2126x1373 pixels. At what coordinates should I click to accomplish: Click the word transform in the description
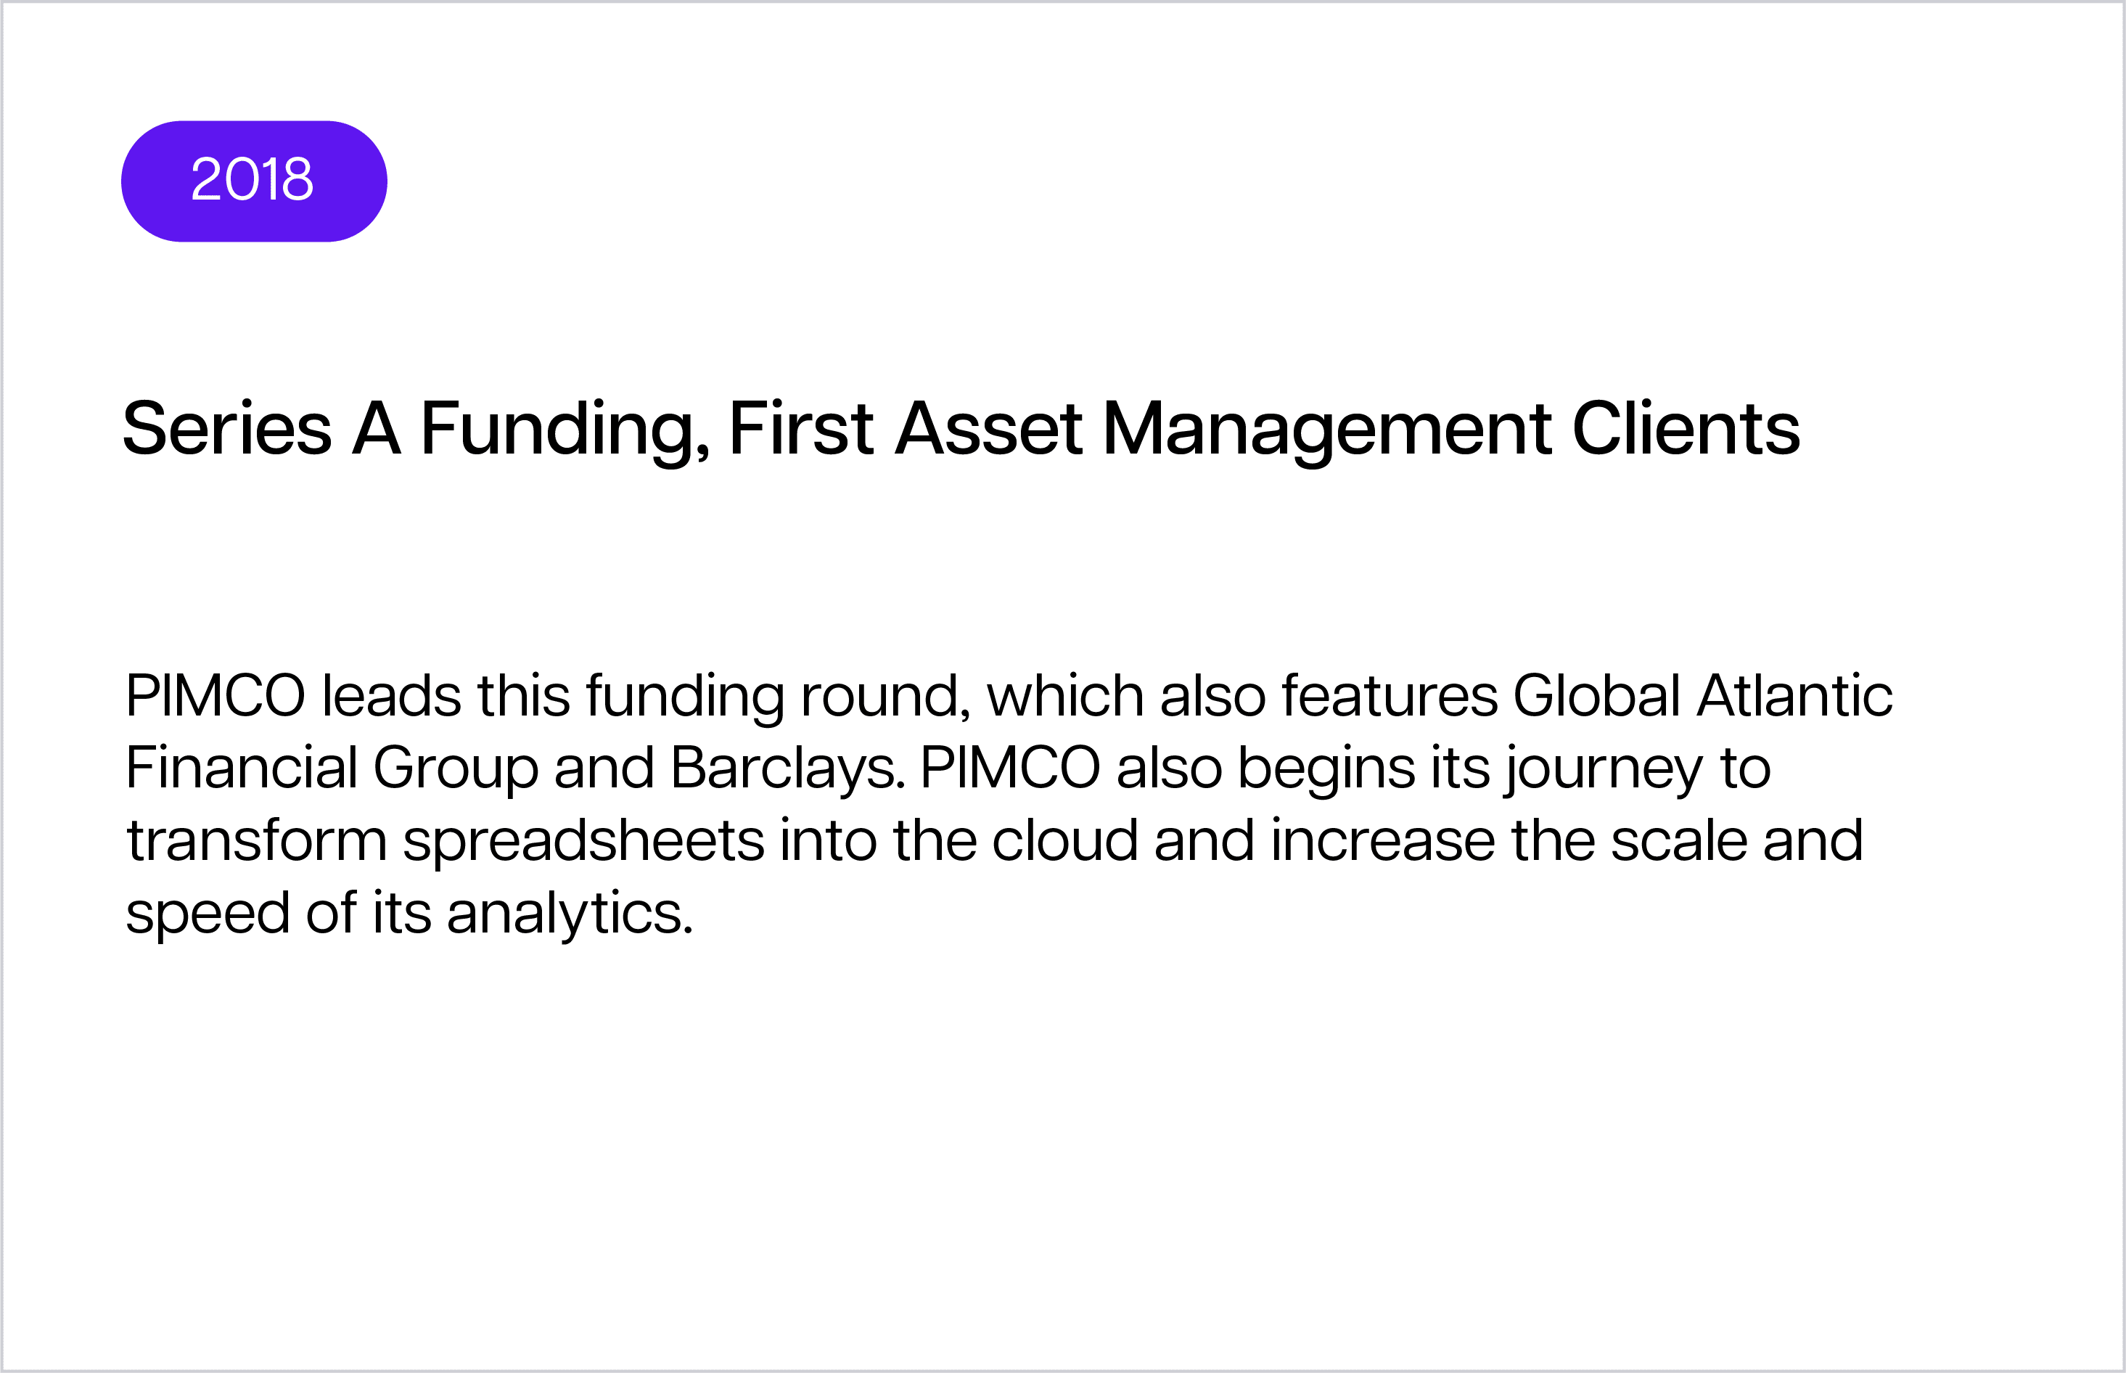tap(257, 842)
